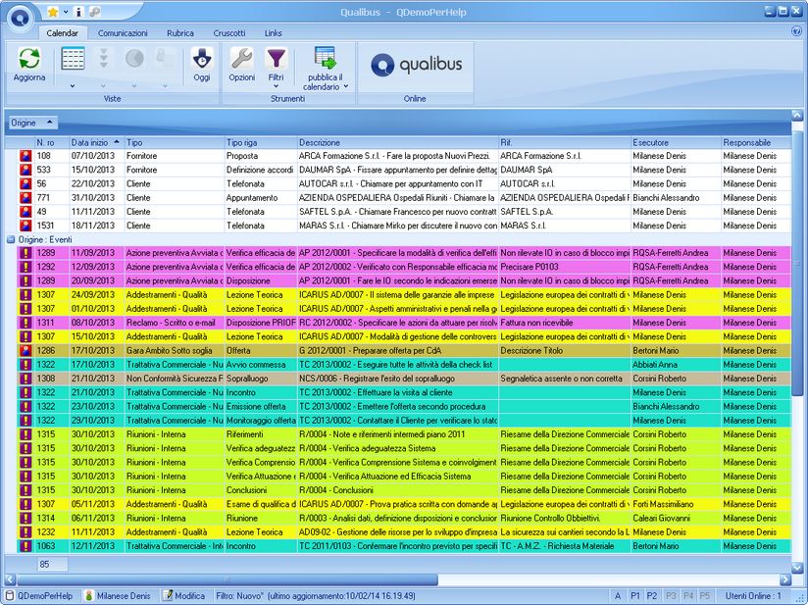Switch to the Calendar tab

(x=63, y=33)
